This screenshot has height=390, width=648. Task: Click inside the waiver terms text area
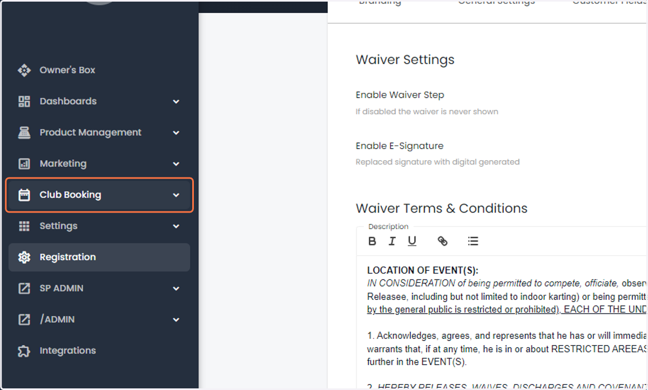click(502, 323)
